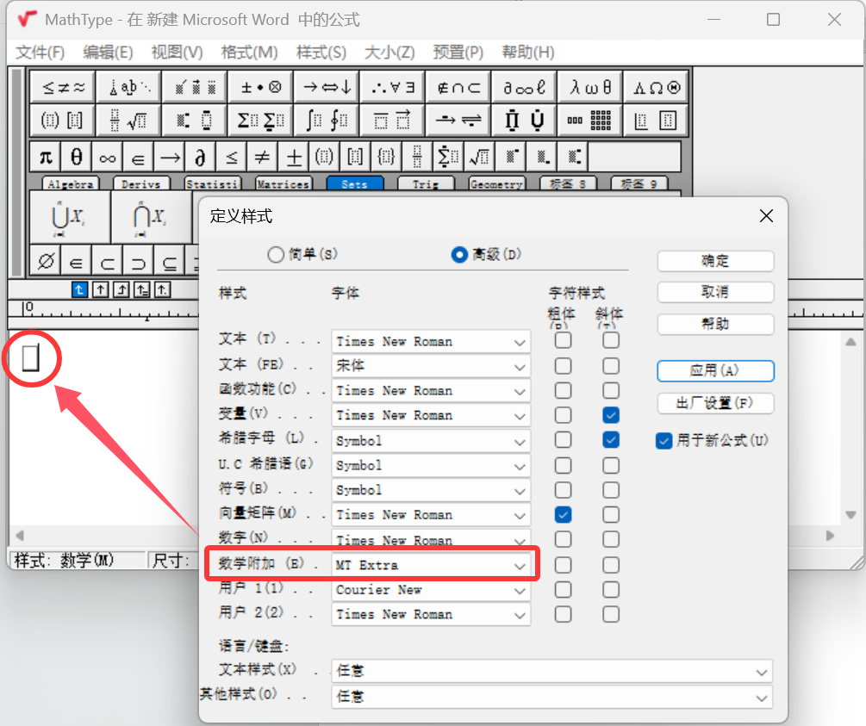Viewport: 866px width, 726px height.
Task: Open the operator symbols palette (±•⊗)
Action: (x=260, y=87)
